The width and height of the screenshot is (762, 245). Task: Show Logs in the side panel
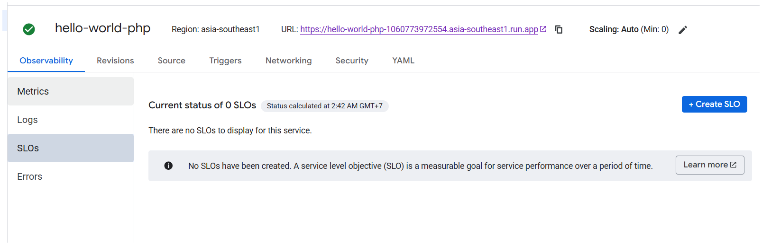tap(71, 120)
